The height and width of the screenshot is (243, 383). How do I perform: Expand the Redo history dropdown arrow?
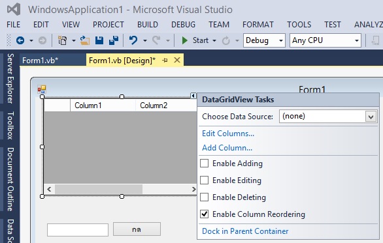pos(168,40)
